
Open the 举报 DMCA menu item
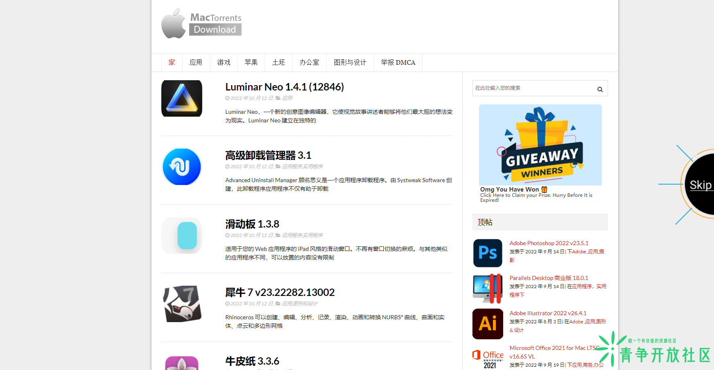pyautogui.click(x=398, y=62)
